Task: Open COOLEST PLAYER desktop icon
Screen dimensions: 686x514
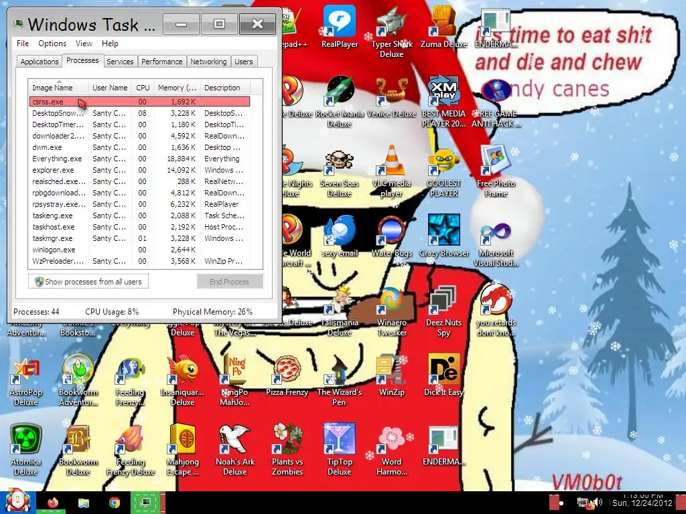Action: [x=443, y=171]
